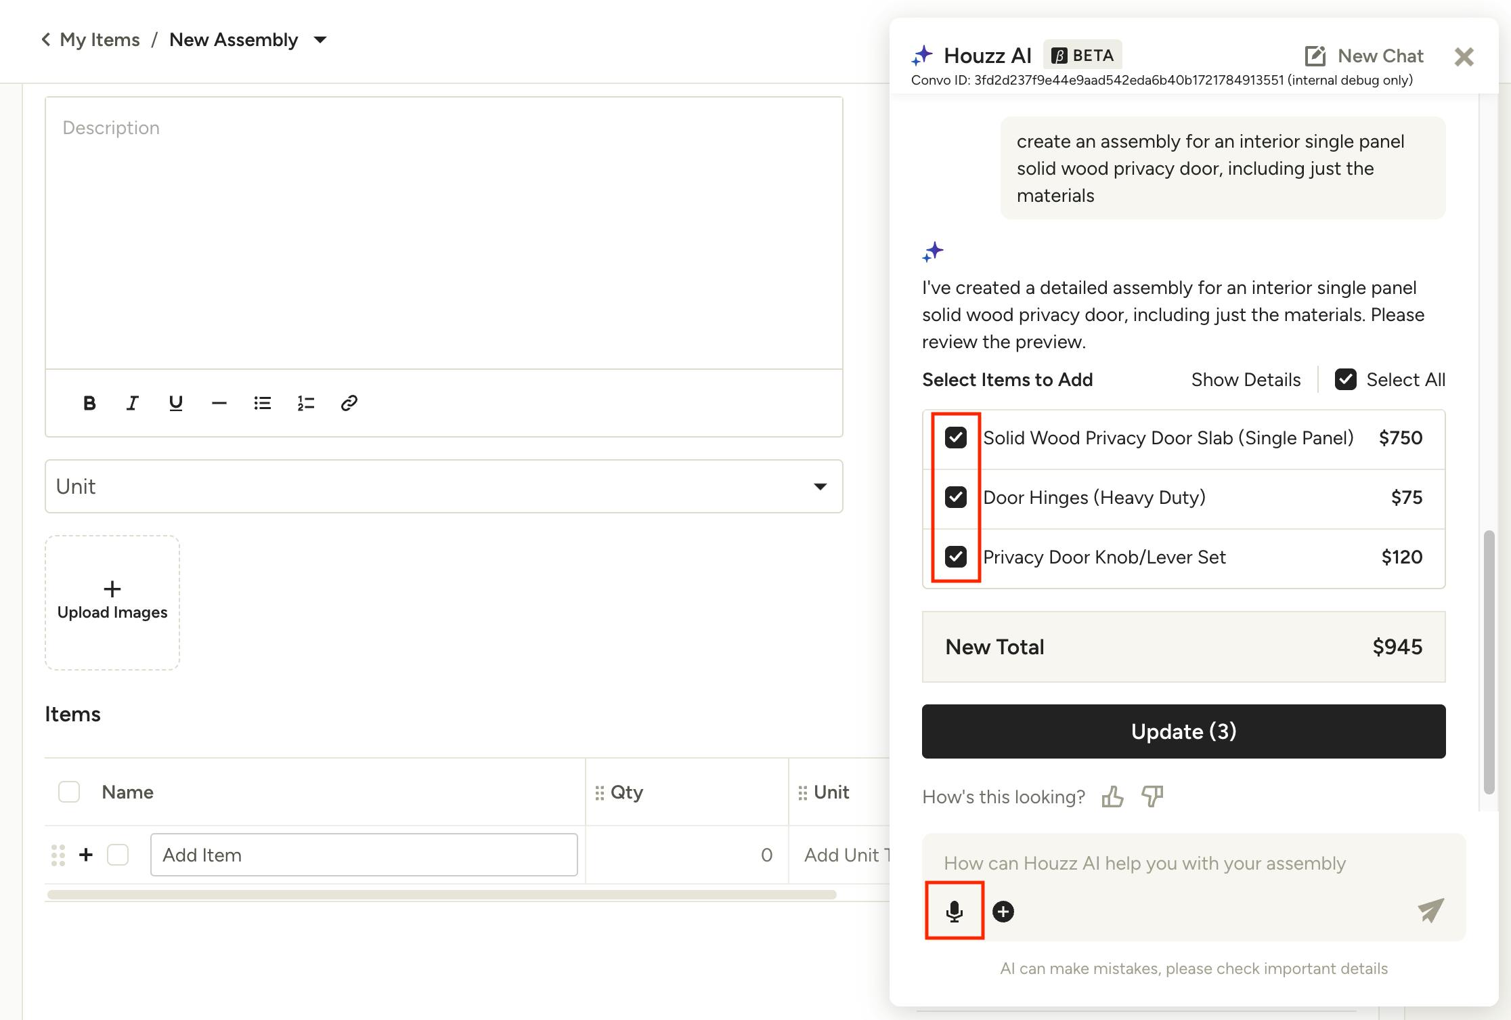Image resolution: width=1511 pixels, height=1020 pixels.
Task: Insert numbered list in description
Action: point(306,404)
